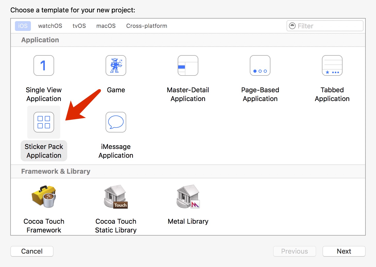Click the 'Cocoa Touch Static Library' label

point(116,226)
